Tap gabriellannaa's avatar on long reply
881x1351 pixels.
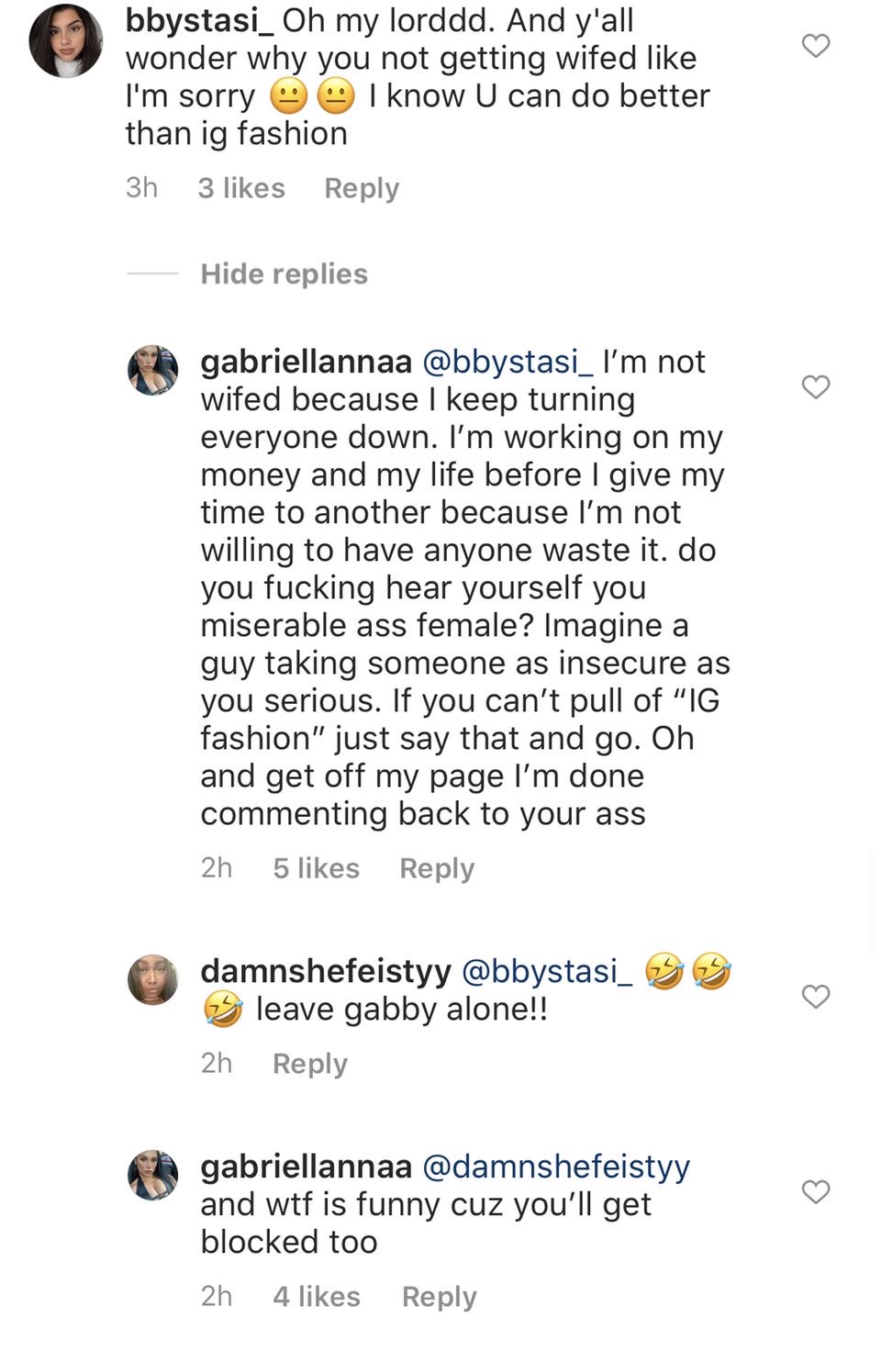click(x=152, y=371)
